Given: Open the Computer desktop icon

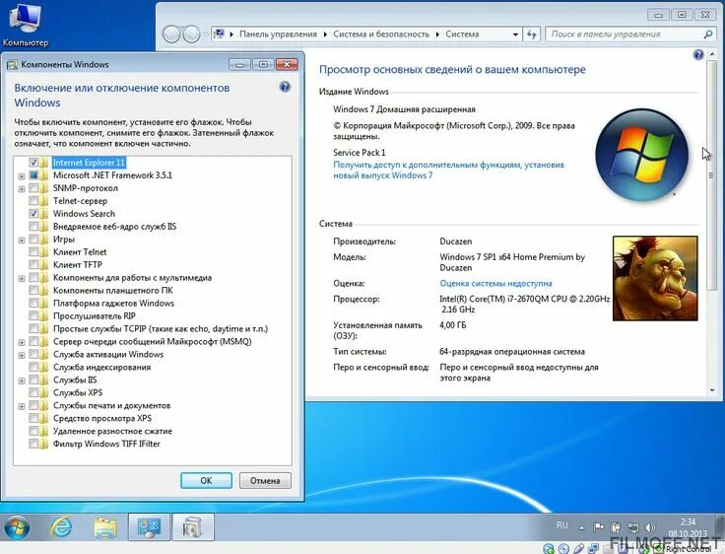Looking at the screenshot, I should 25,24.
